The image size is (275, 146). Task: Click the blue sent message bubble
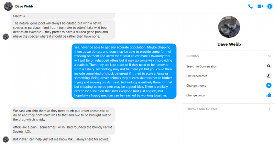pyautogui.click(x=124, y=71)
